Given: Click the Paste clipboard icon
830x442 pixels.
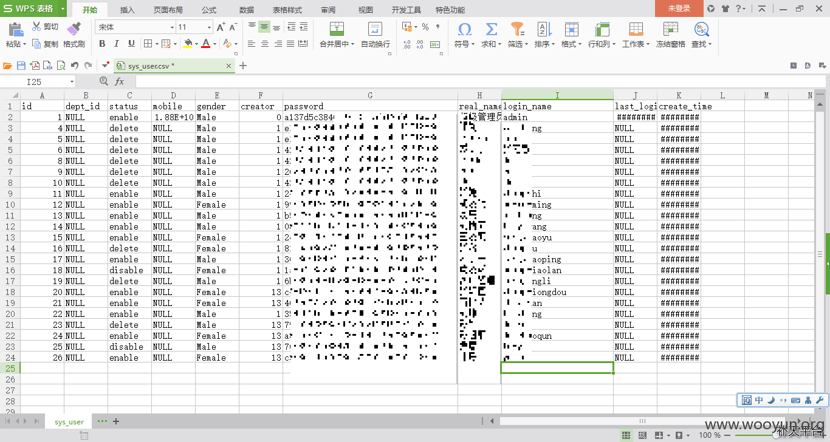Looking at the screenshot, I should 16,29.
